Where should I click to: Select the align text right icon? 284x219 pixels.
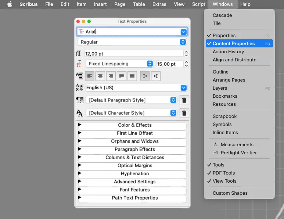click(111, 76)
